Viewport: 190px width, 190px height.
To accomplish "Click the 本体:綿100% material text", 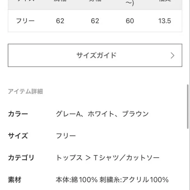I will 77,180.
